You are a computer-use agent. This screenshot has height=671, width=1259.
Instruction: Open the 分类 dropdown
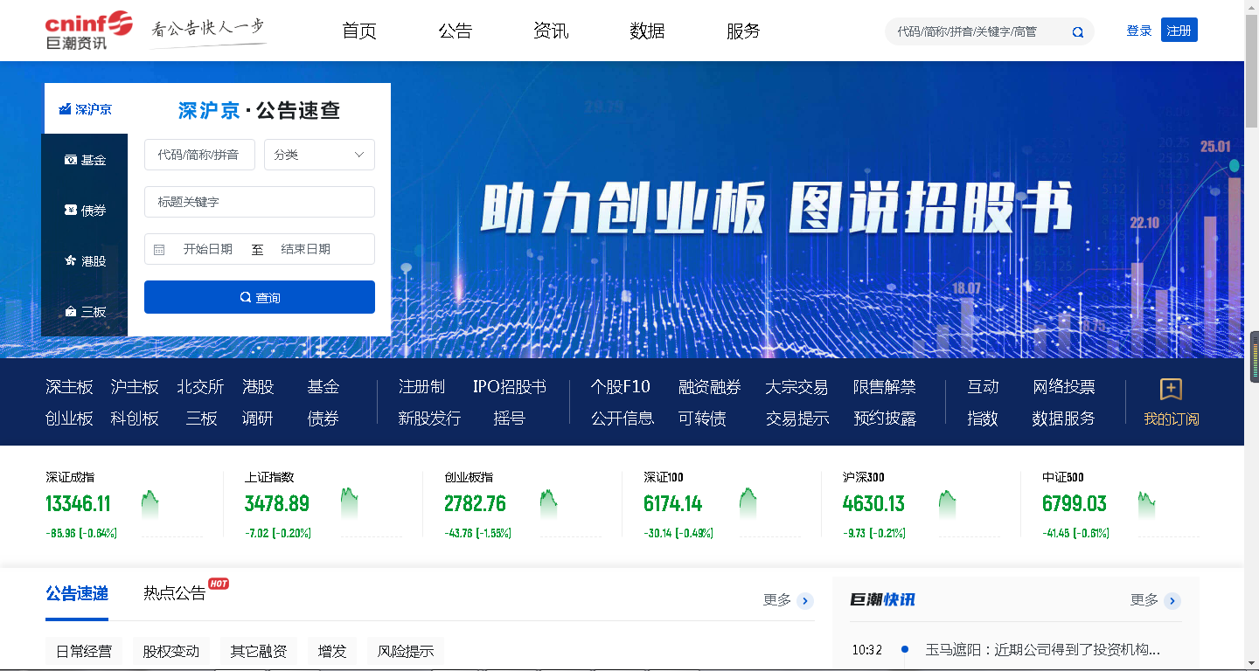(319, 155)
